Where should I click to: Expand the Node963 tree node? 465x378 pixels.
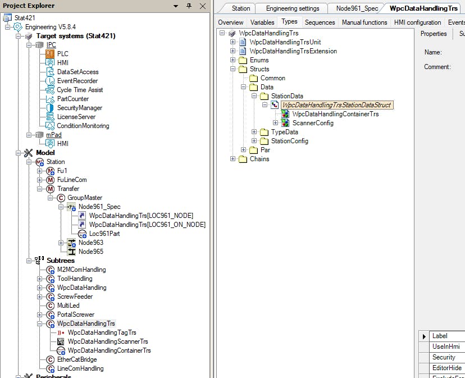pyautogui.click(x=61, y=243)
